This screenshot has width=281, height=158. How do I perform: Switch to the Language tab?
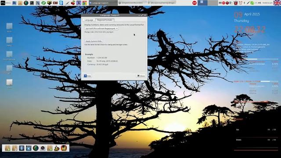pos(89,20)
